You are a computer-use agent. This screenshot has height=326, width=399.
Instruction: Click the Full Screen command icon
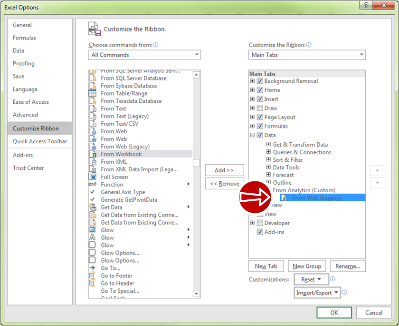(x=93, y=177)
